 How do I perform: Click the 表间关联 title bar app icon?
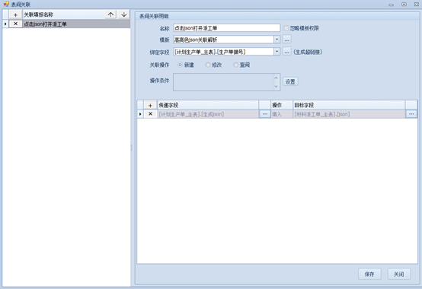(6, 4)
